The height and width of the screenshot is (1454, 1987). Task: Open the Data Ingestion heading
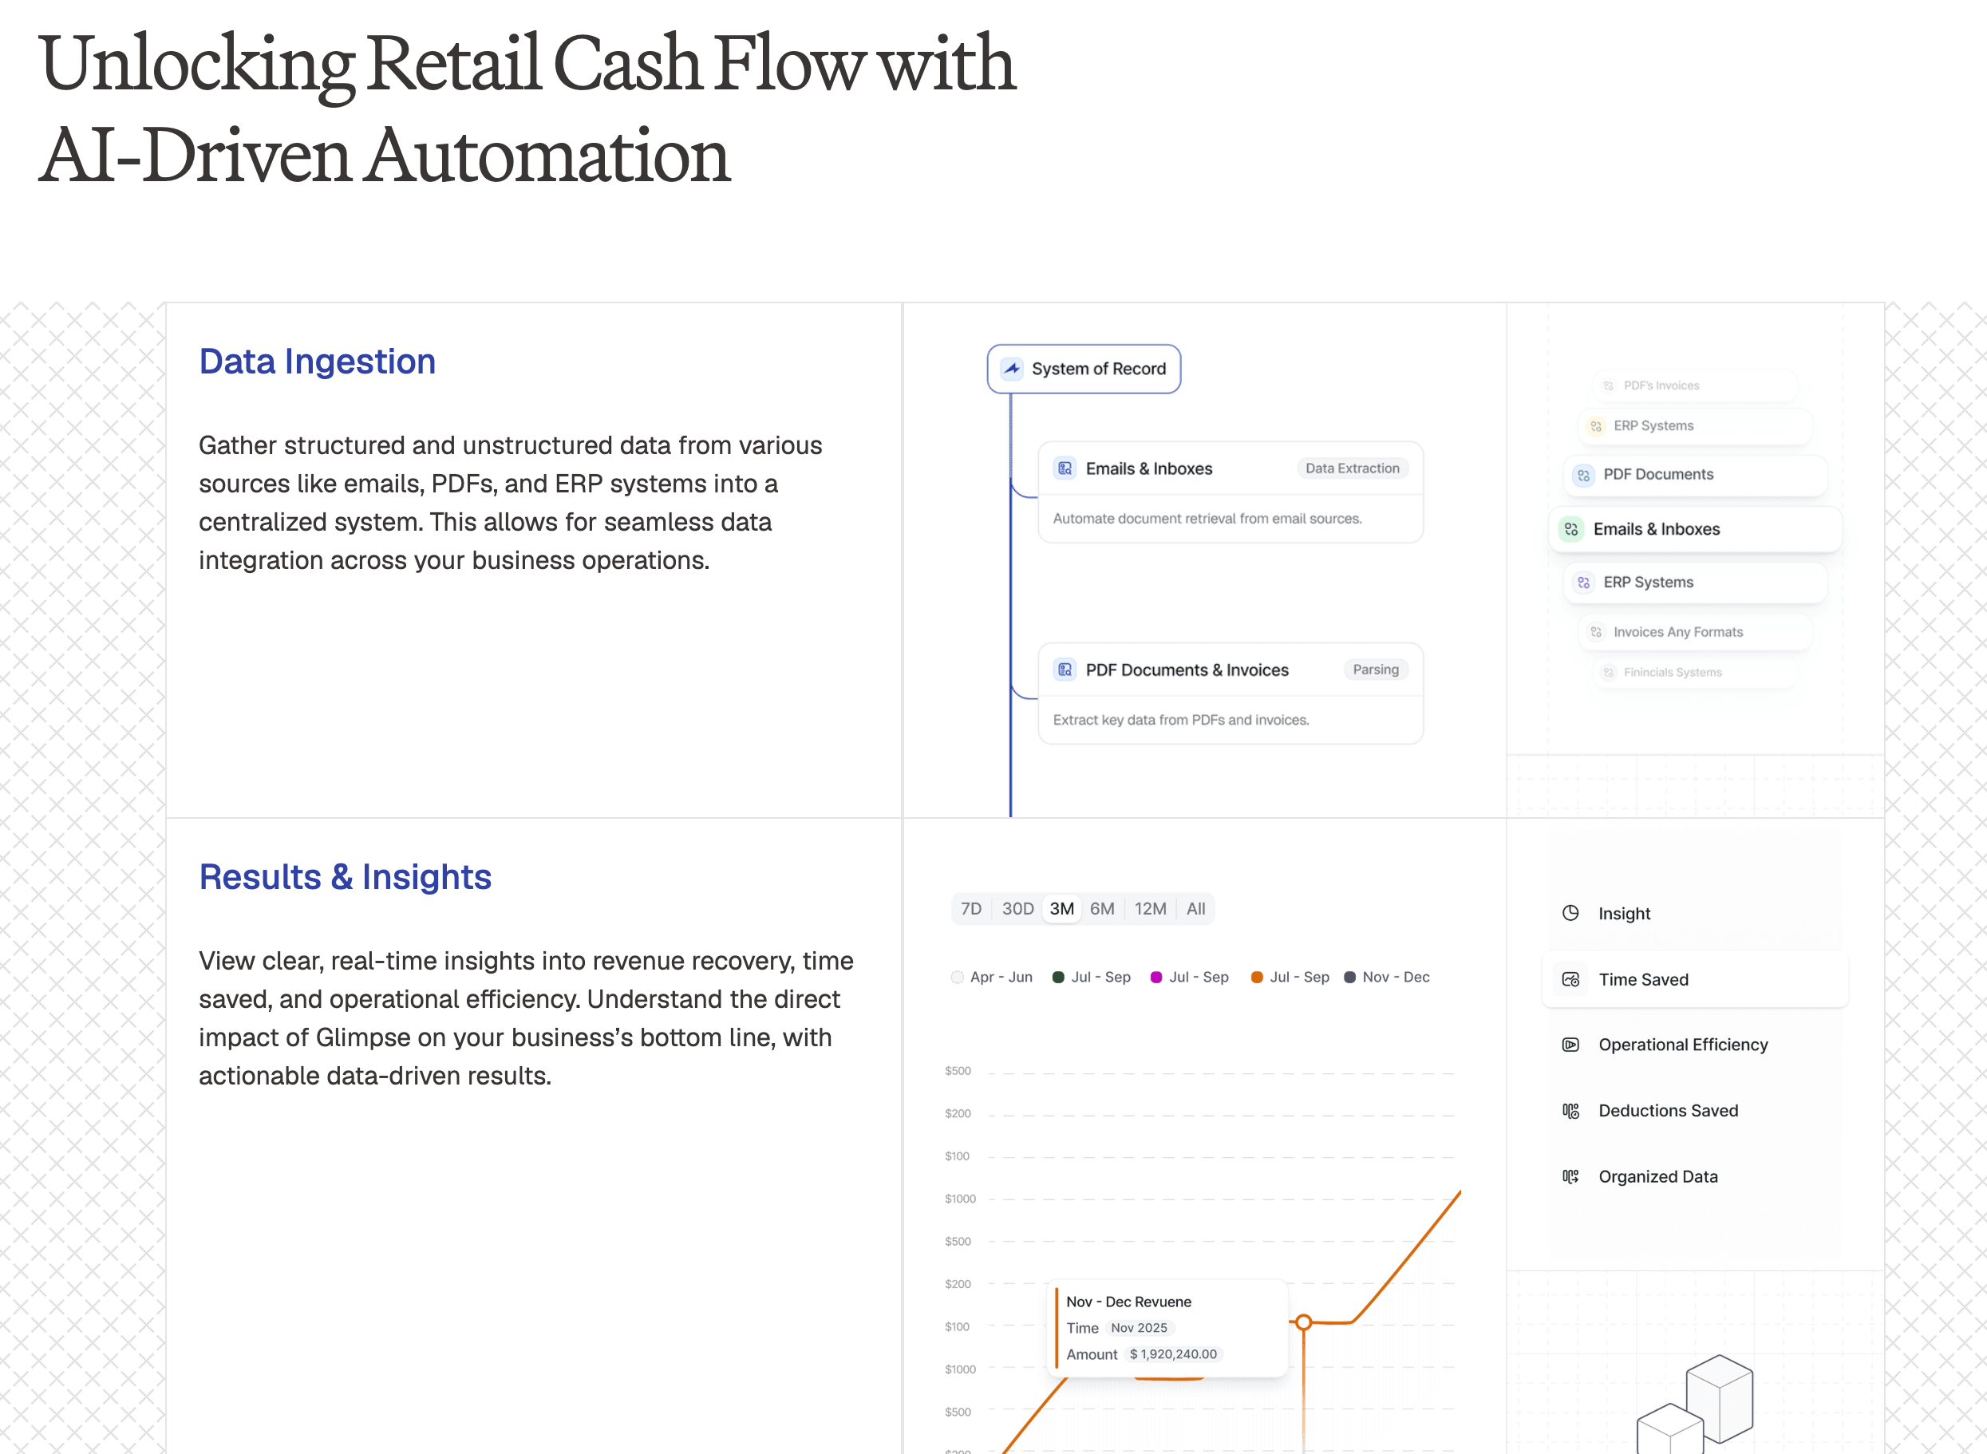(317, 362)
